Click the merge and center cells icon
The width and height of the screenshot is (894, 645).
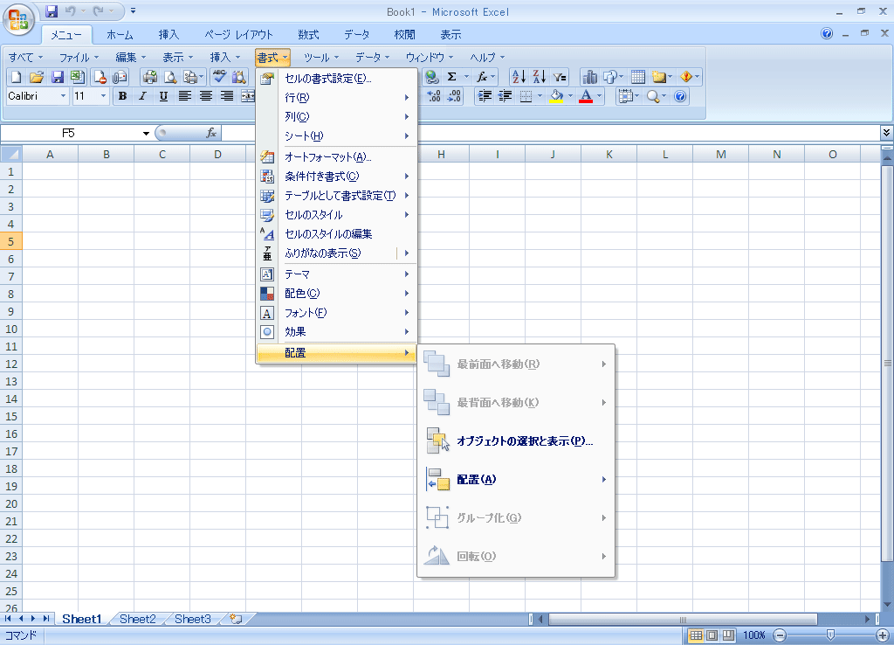(248, 96)
